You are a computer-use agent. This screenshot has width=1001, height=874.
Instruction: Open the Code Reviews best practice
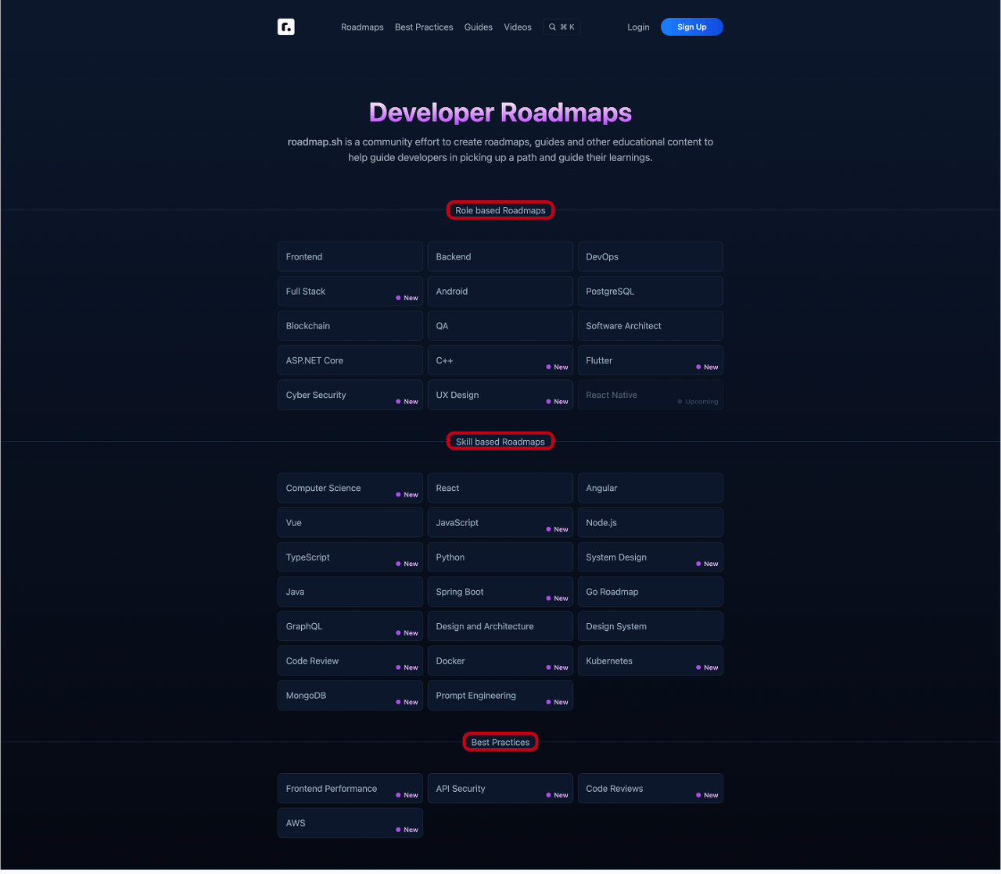pyautogui.click(x=651, y=789)
